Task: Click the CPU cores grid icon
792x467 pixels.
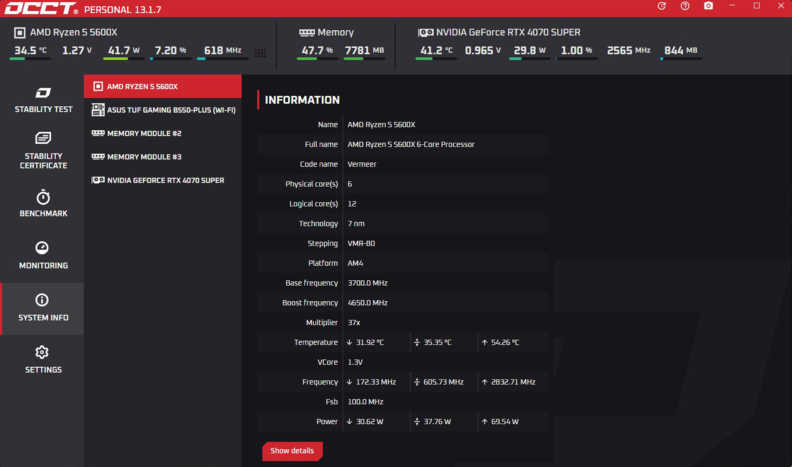Action: [x=260, y=53]
